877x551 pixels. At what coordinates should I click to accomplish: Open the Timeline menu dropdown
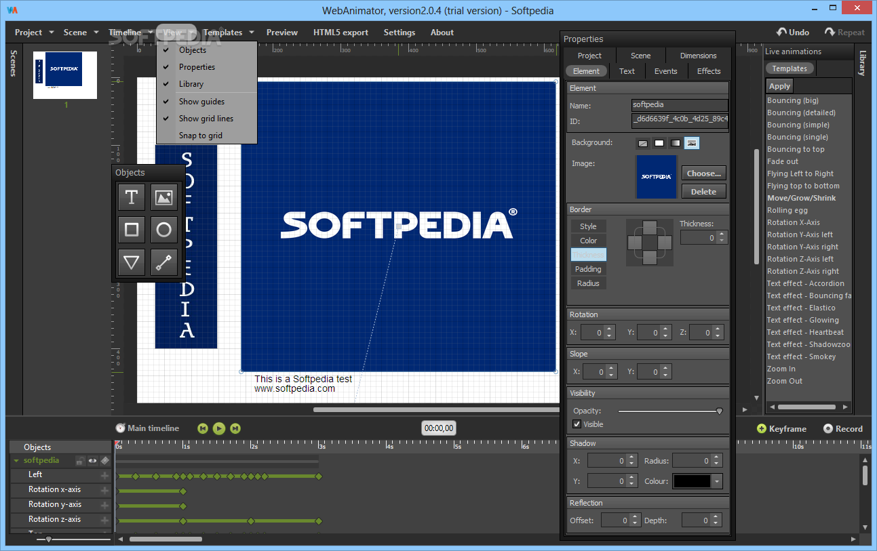pyautogui.click(x=130, y=32)
